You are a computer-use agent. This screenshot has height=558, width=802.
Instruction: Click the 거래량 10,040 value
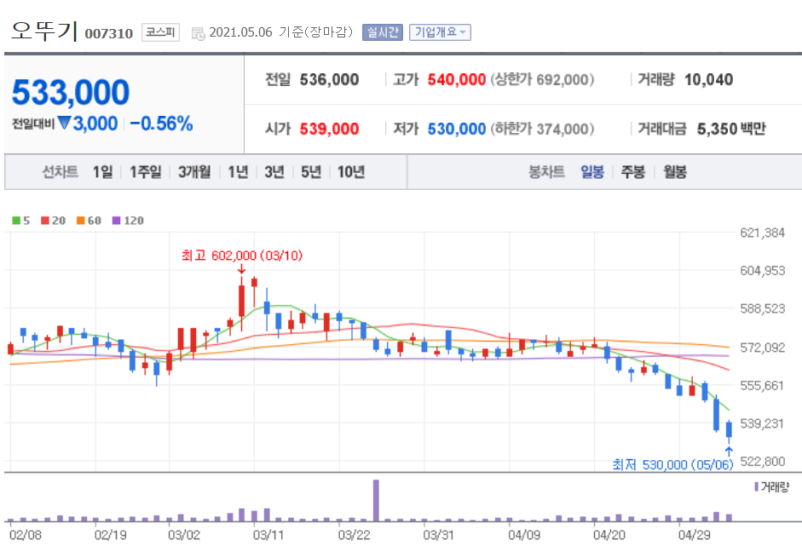click(708, 80)
